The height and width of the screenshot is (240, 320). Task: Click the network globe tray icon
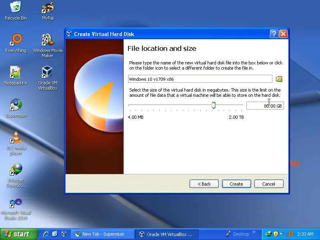pos(268,234)
